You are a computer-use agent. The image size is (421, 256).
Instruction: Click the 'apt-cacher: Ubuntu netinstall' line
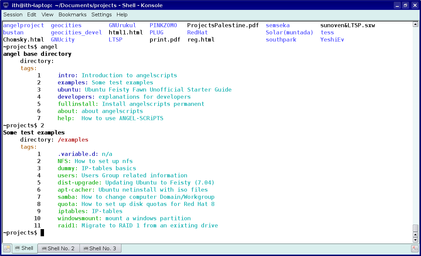[x=133, y=190]
